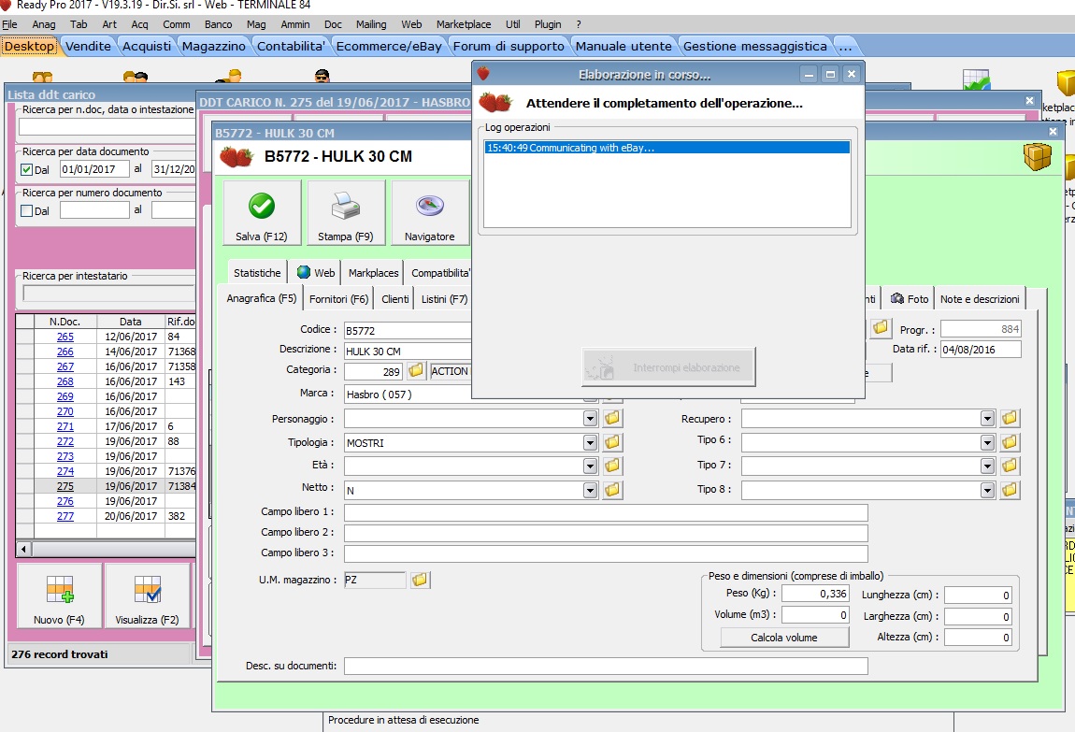Enable Dal checkbox for numero documento
This screenshot has height=732, width=1075.
pos(27,211)
